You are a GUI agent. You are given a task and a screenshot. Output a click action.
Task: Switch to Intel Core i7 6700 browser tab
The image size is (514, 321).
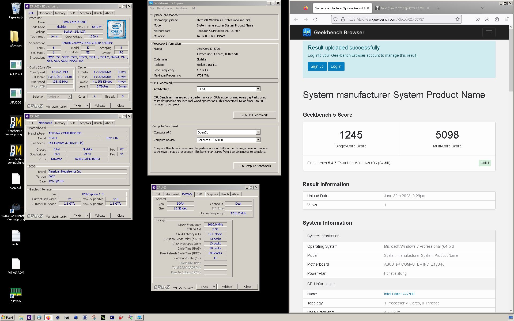[x=403, y=8]
